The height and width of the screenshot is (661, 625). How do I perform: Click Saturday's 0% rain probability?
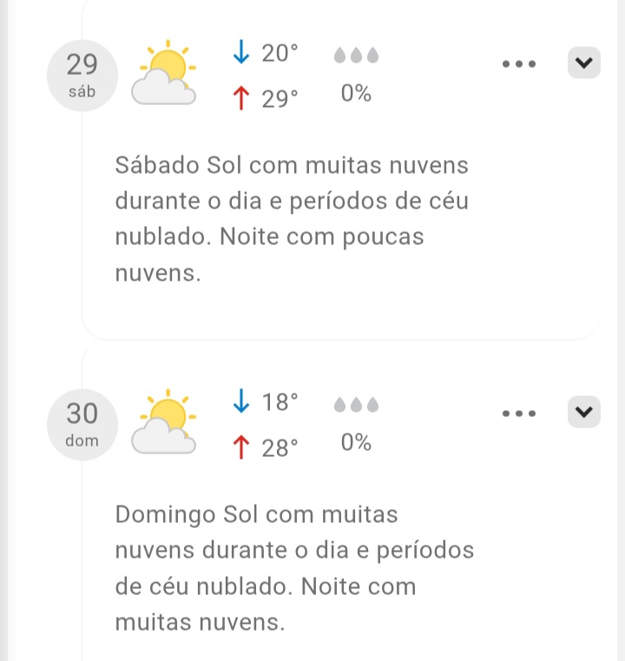[356, 94]
